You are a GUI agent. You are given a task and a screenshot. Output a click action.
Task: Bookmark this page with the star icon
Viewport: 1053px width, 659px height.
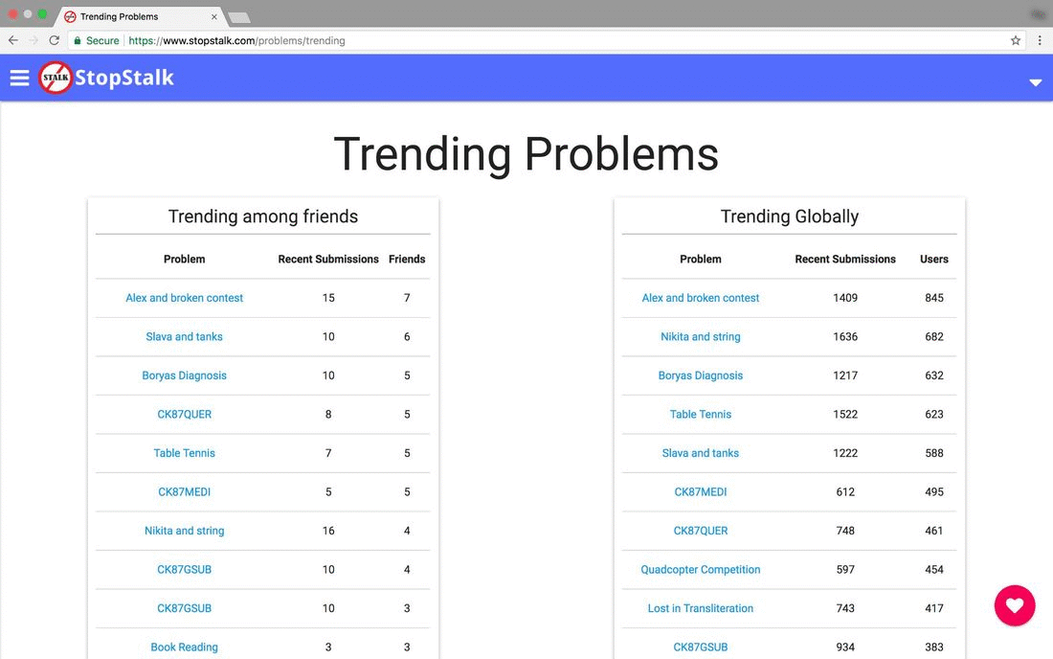click(x=1016, y=40)
